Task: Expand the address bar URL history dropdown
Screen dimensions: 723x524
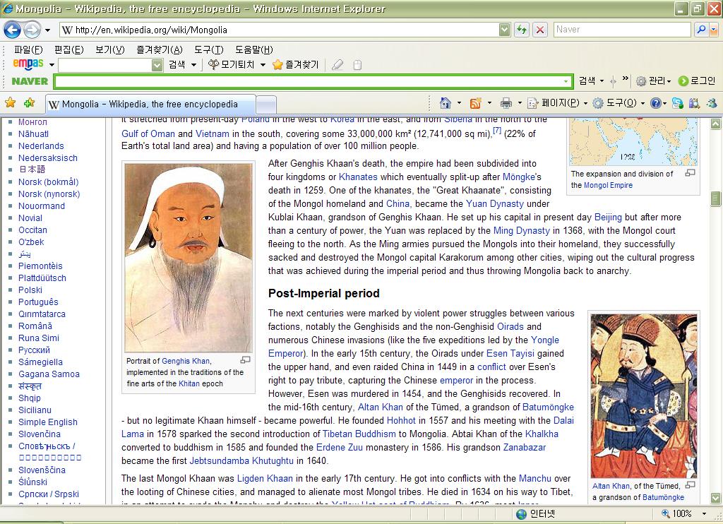Action: tap(505, 30)
